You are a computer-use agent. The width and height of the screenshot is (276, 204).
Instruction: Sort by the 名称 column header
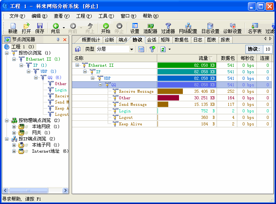114,58
